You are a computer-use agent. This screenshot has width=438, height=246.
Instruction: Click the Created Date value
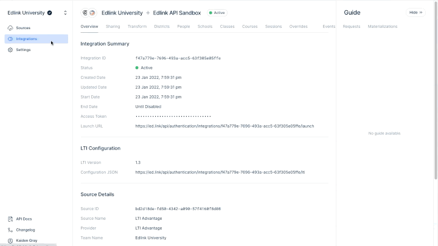[x=158, y=78]
